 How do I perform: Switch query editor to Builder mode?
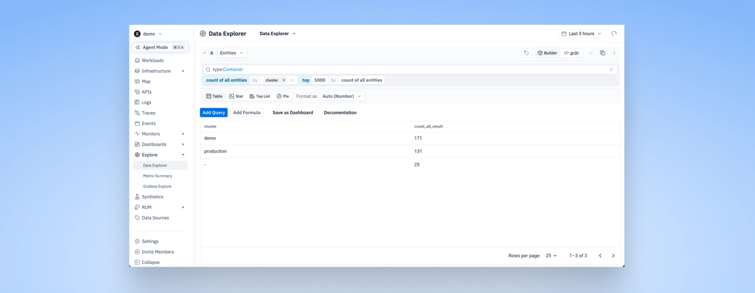tap(547, 53)
